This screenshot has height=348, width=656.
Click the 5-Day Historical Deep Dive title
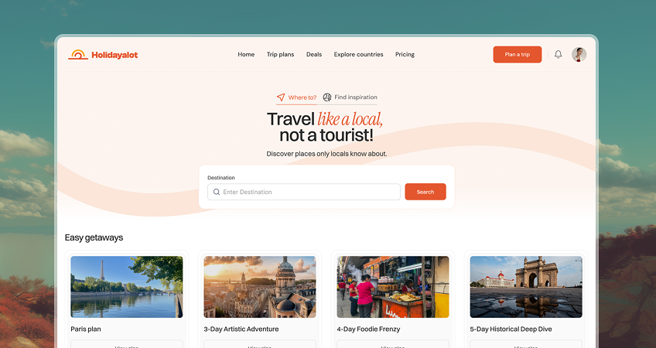[511, 329]
